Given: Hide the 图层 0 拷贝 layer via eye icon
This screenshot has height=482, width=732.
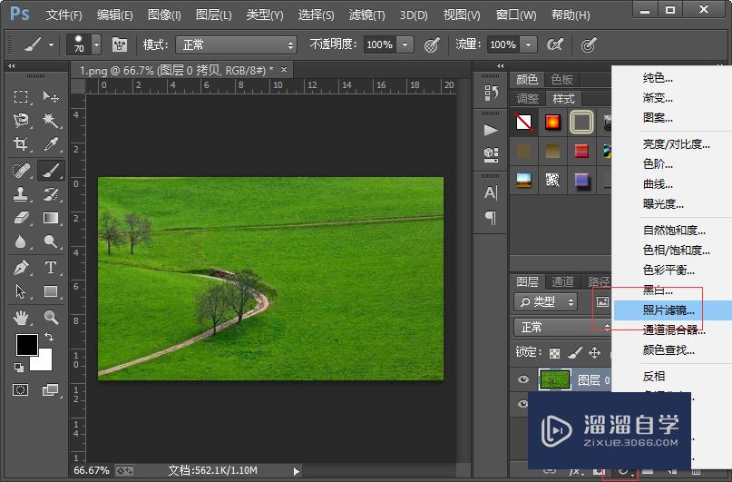Looking at the screenshot, I should coord(523,379).
